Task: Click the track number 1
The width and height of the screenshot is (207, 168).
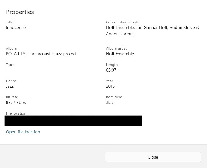Action: (7, 70)
